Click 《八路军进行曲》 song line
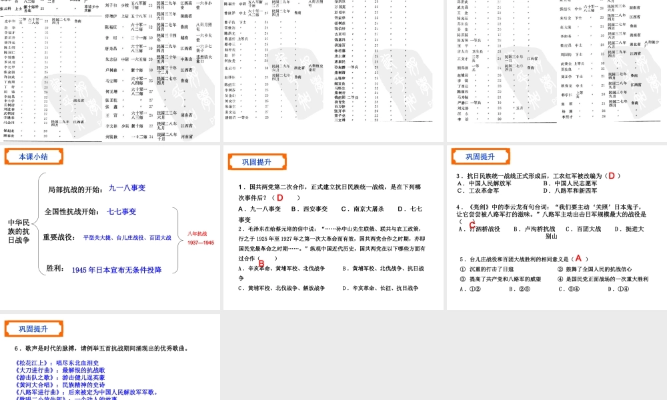The width and height of the screenshot is (667, 400). point(86,392)
